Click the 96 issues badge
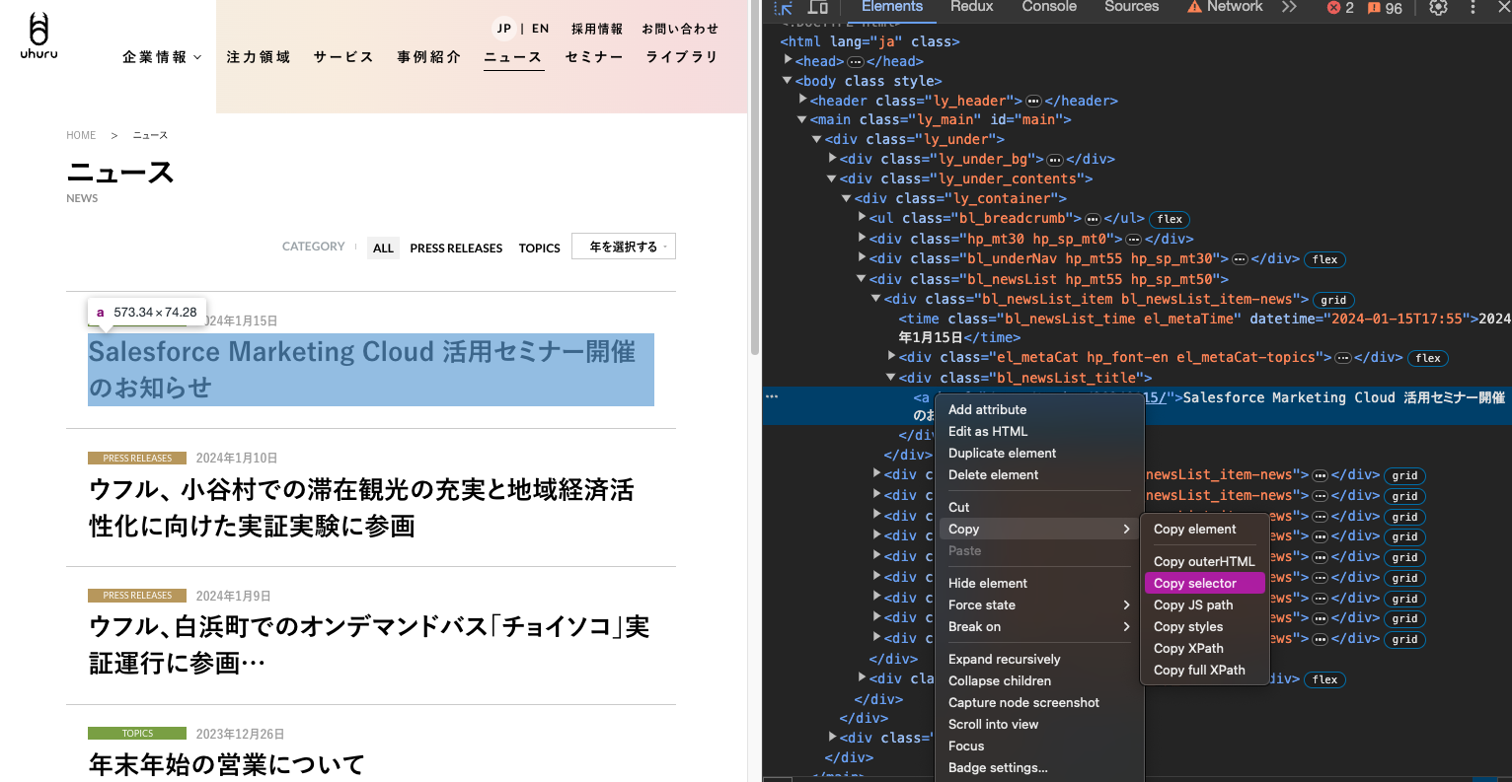The width and height of the screenshot is (1512, 782). tap(1385, 8)
